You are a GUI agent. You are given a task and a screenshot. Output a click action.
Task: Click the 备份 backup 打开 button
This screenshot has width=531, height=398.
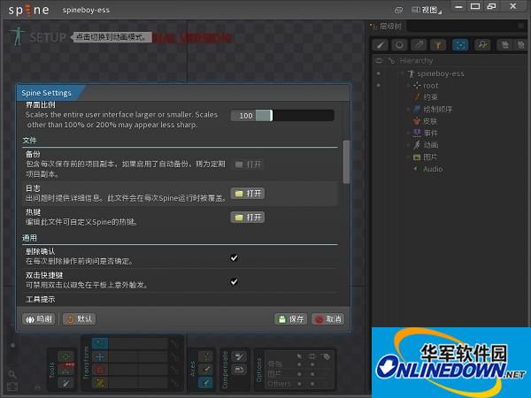[248, 165]
